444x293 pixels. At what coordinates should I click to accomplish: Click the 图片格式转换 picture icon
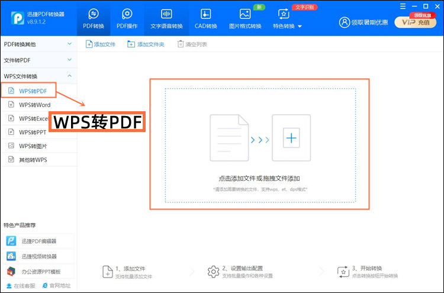click(x=245, y=14)
